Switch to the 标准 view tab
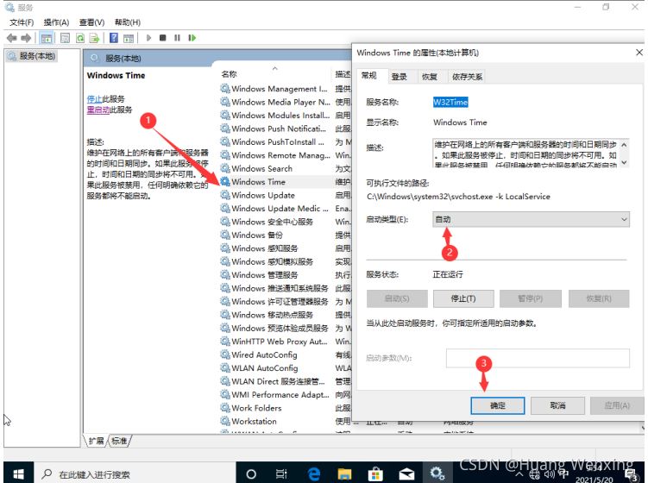 [x=119, y=441]
